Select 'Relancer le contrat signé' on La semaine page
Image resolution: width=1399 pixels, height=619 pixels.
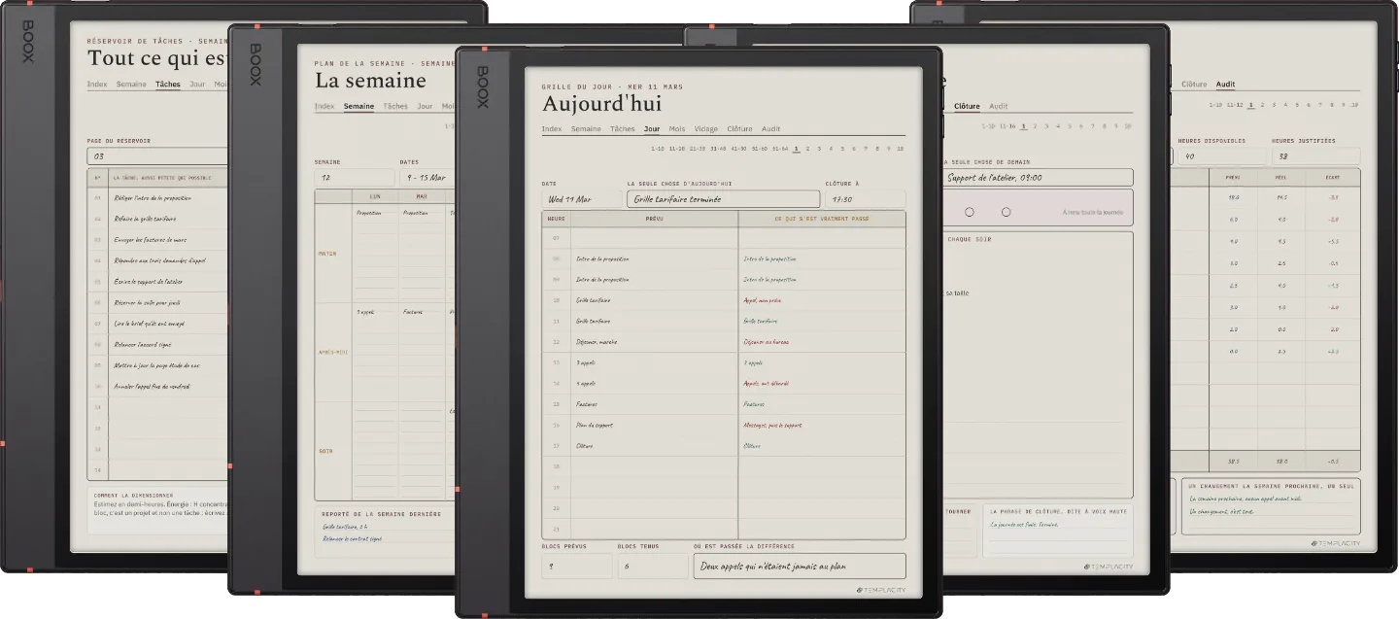pyautogui.click(x=353, y=537)
